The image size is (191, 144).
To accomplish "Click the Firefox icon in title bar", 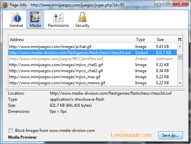I will pos(5,5).
